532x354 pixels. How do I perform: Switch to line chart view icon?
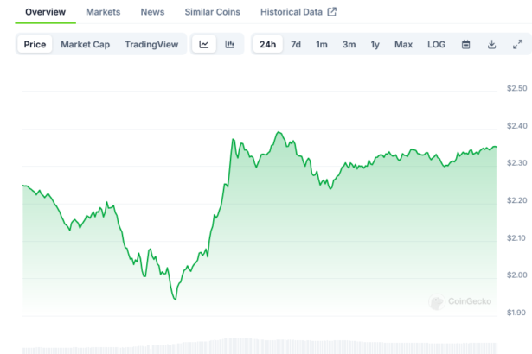coord(204,44)
